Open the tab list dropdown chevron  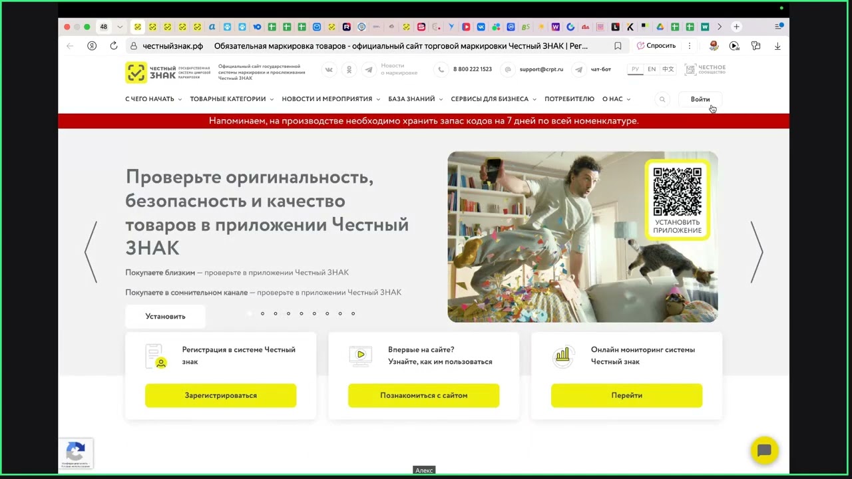(120, 27)
